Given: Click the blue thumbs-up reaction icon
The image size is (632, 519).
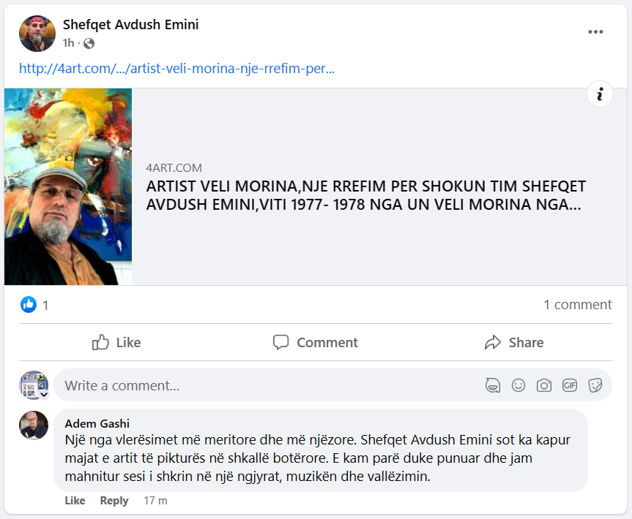Looking at the screenshot, I should pos(29,305).
